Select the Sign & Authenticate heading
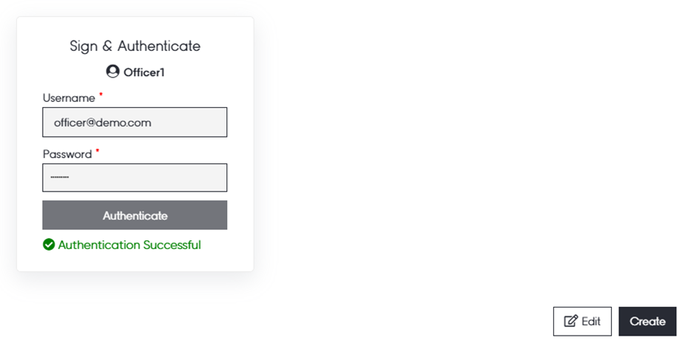685x343 pixels. 135,46
